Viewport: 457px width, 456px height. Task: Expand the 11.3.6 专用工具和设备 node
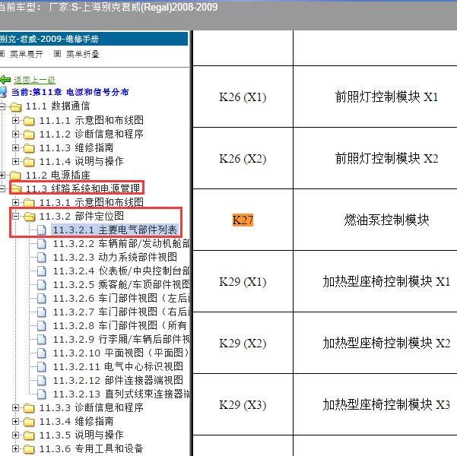tap(15, 448)
